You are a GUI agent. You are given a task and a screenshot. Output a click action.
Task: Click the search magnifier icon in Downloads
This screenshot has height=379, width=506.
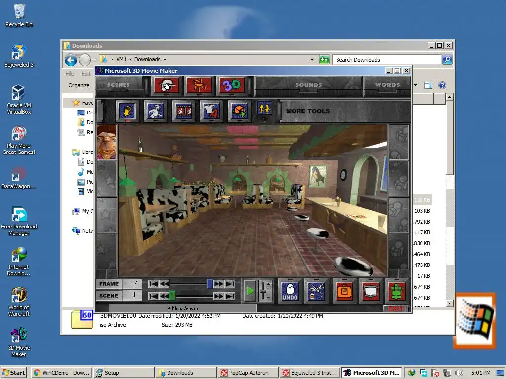pos(447,60)
